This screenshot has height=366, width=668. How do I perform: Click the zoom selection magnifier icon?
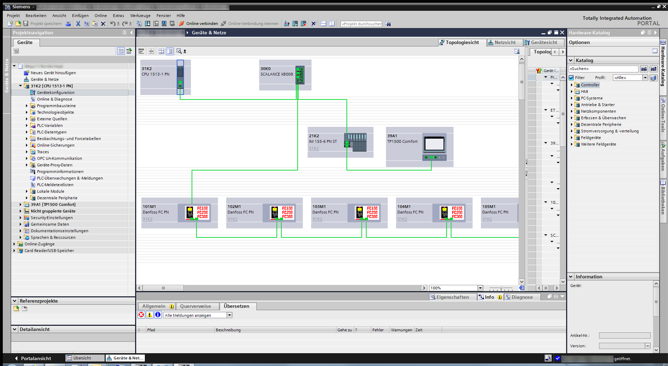coord(179,51)
